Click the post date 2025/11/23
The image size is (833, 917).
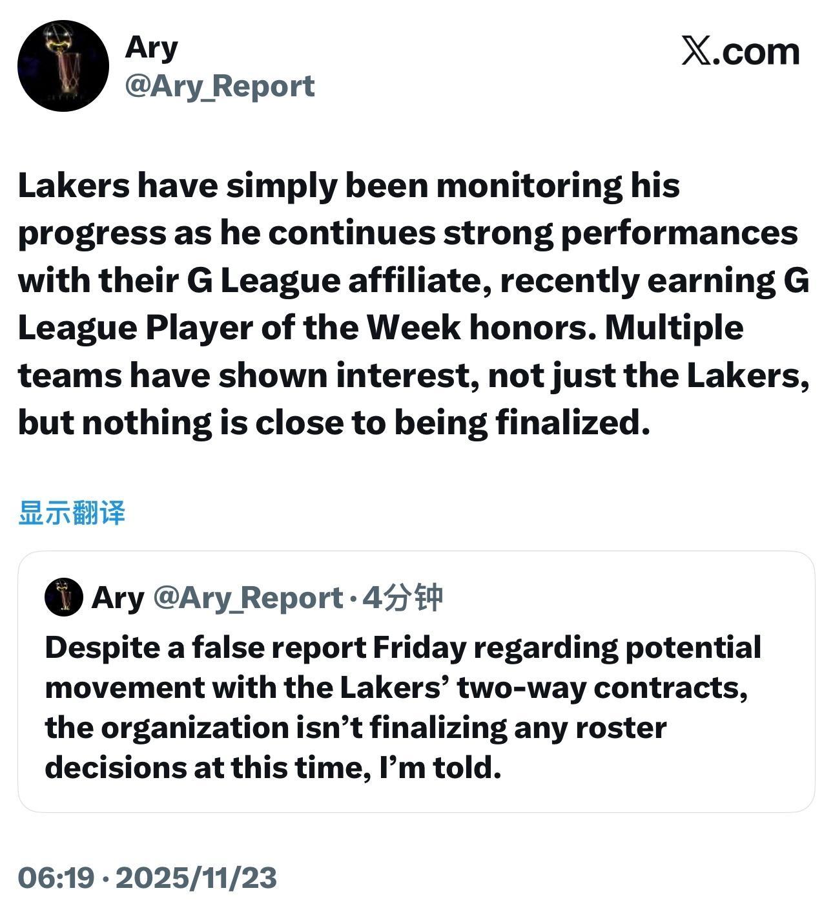pyautogui.click(x=196, y=878)
